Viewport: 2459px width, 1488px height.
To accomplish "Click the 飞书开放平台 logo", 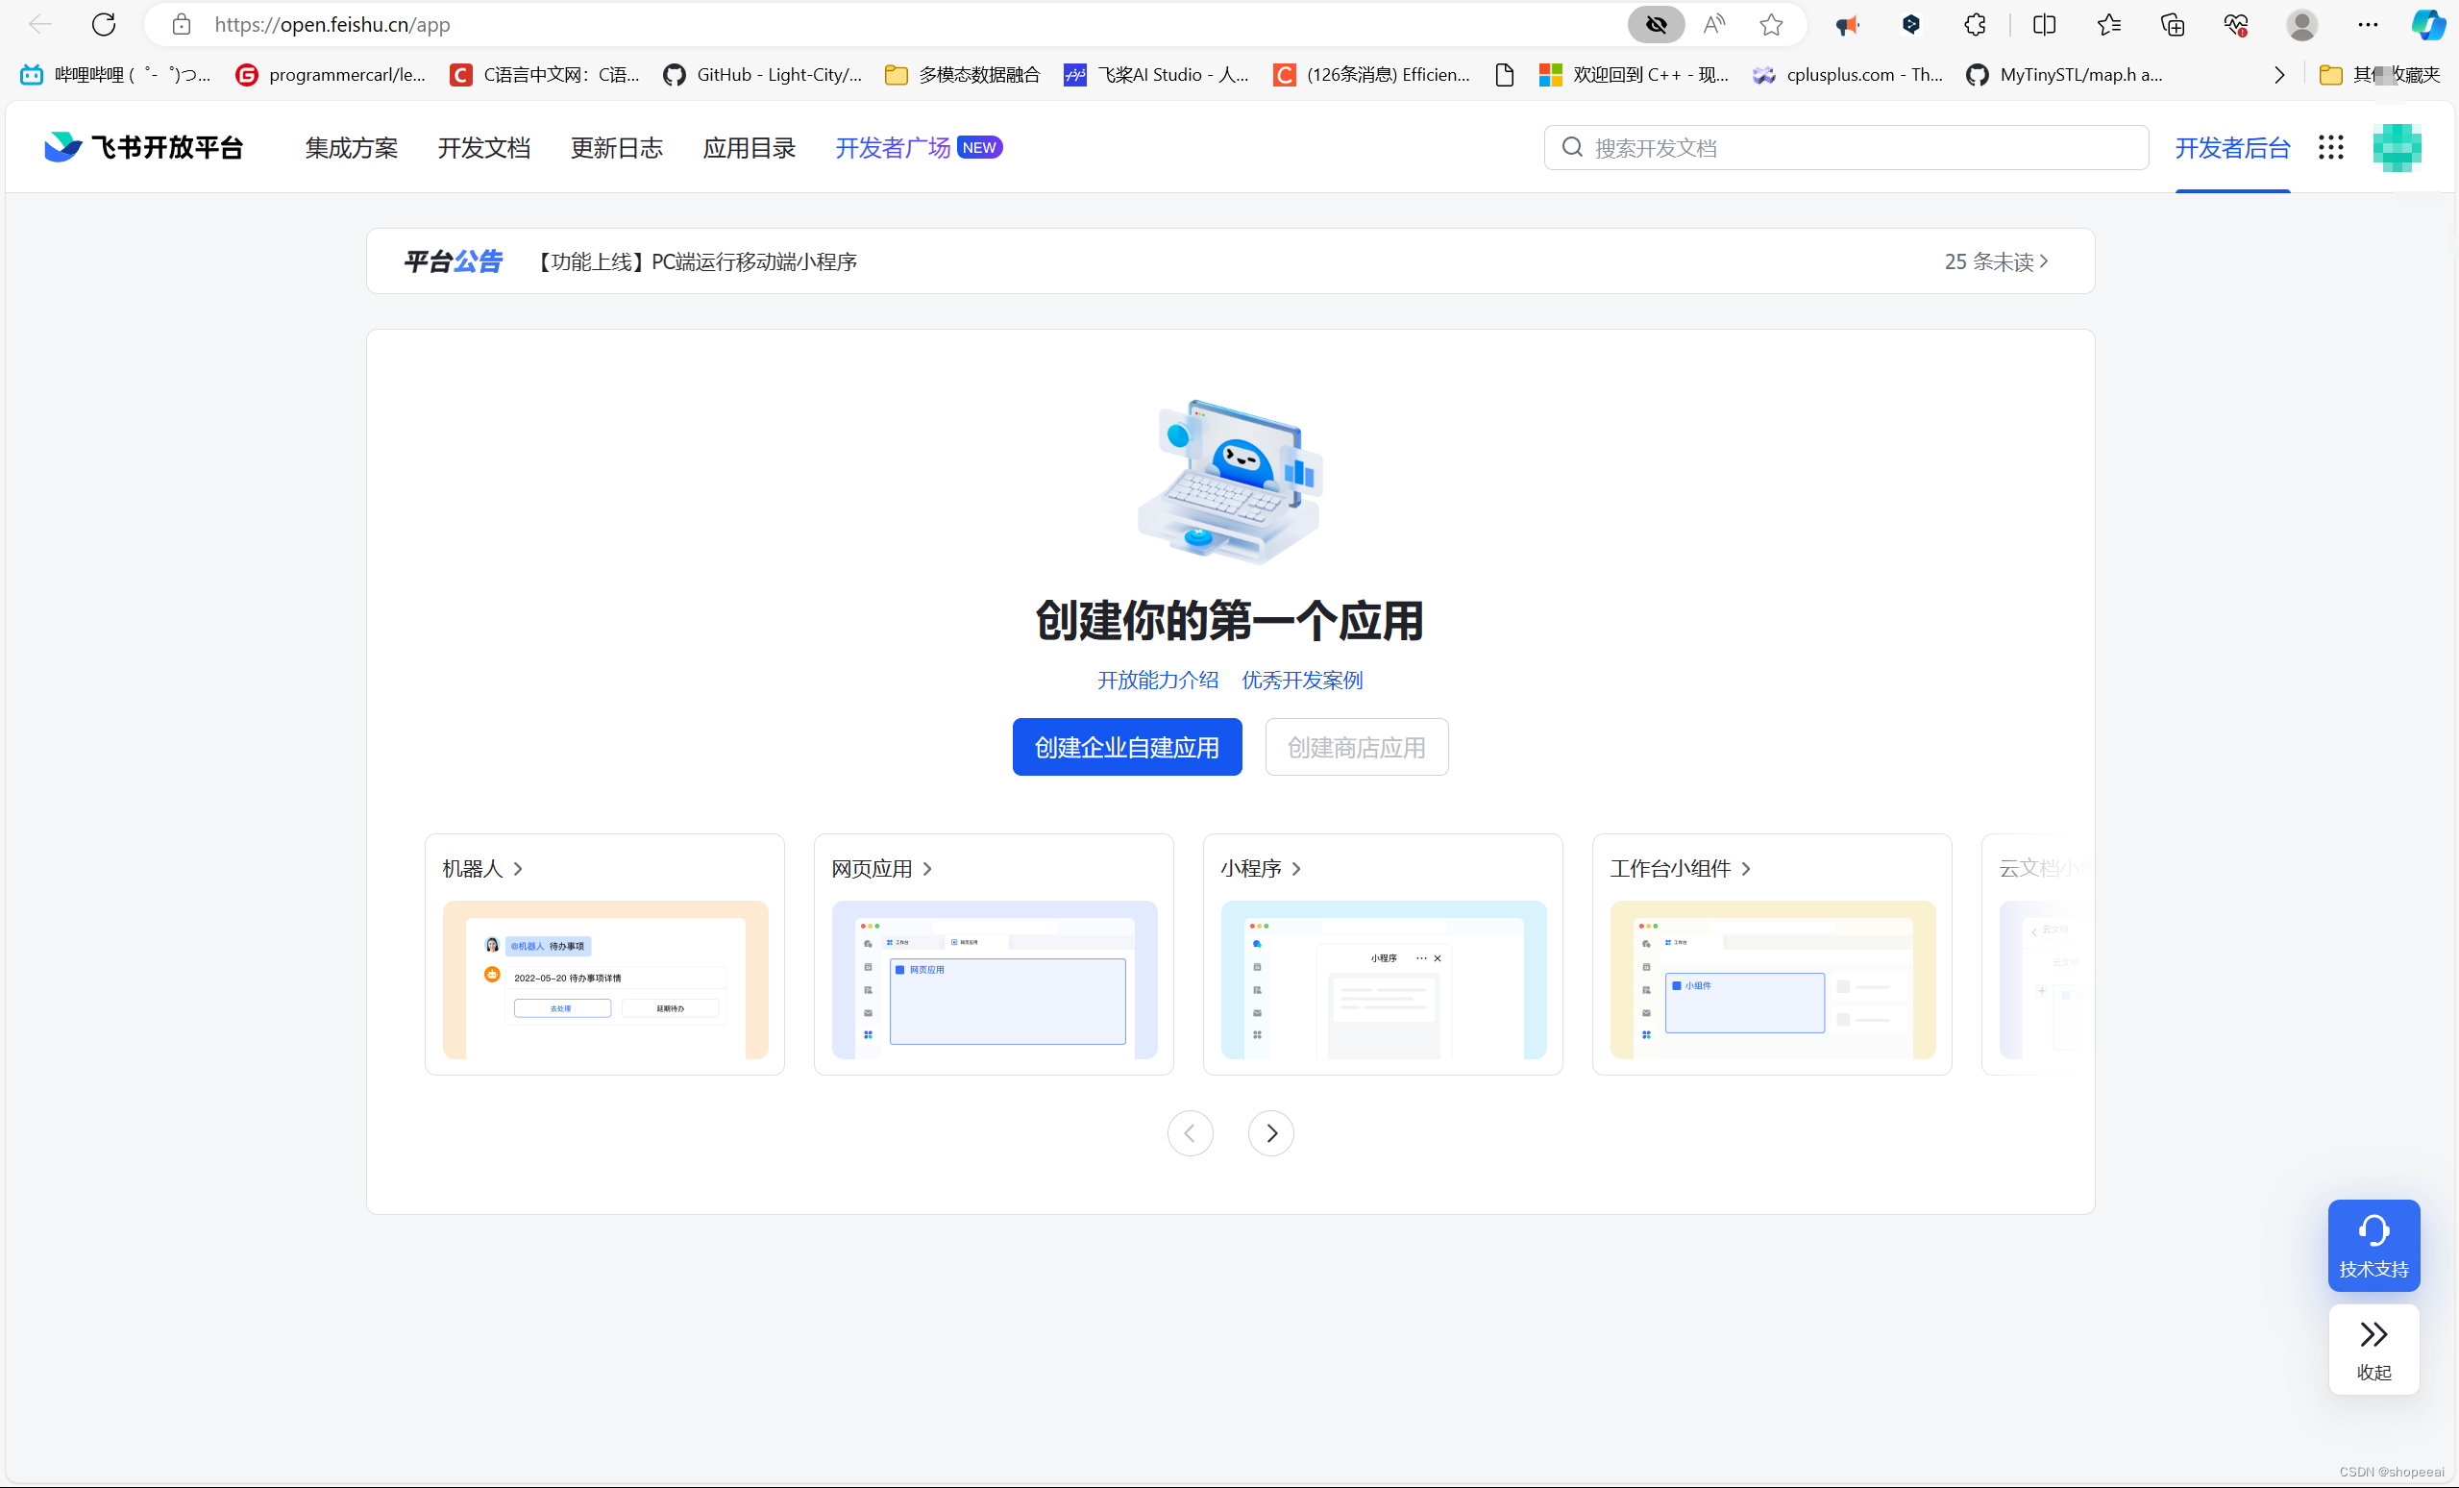I will [144, 148].
